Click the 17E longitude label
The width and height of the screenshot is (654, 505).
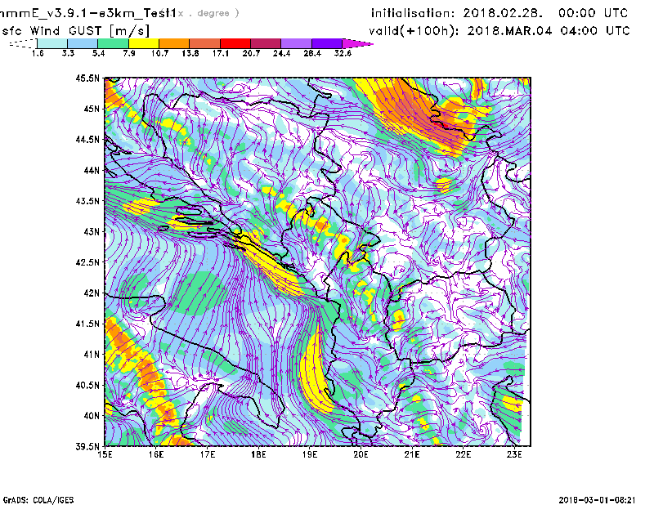point(208,454)
